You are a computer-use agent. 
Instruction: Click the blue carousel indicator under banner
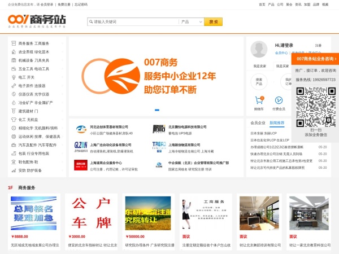[157, 110]
